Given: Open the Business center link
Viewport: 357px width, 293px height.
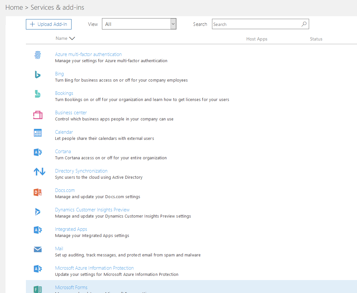Looking at the screenshot, I should coord(71,112).
